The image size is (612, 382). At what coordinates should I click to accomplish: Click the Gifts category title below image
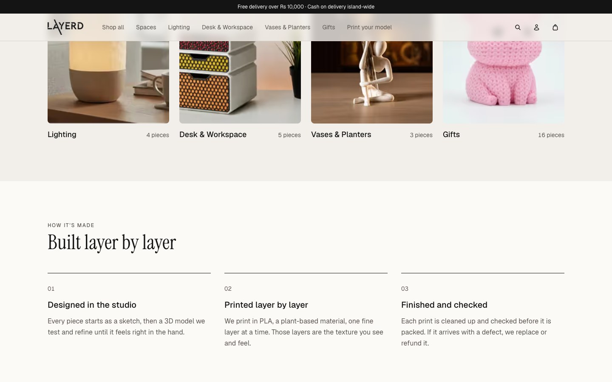click(x=451, y=135)
